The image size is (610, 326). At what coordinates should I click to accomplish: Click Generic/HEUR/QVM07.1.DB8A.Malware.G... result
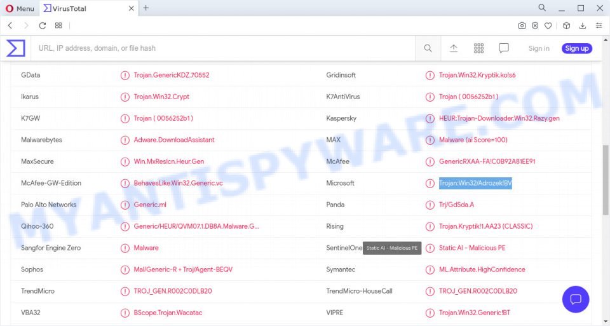[196, 226]
